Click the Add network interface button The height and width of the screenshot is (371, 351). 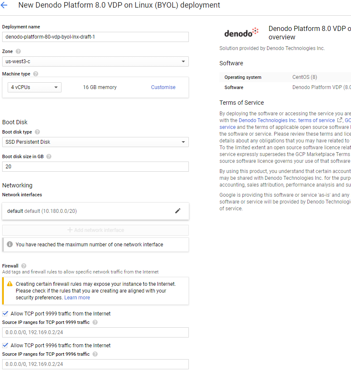tap(95, 230)
